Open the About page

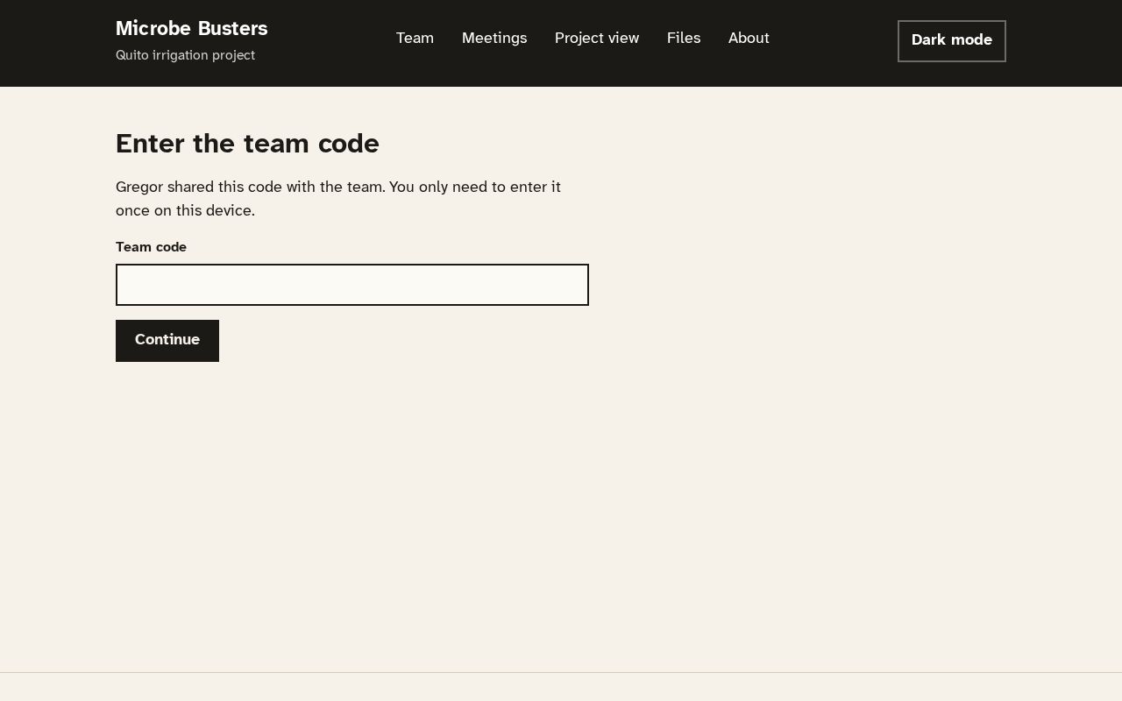click(749, 38)
